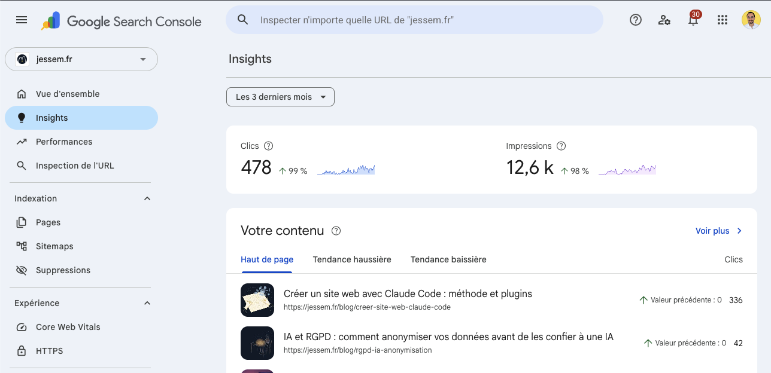The image size is (771, 373).
Task: Open the account profile avatar
Action: 751,20
